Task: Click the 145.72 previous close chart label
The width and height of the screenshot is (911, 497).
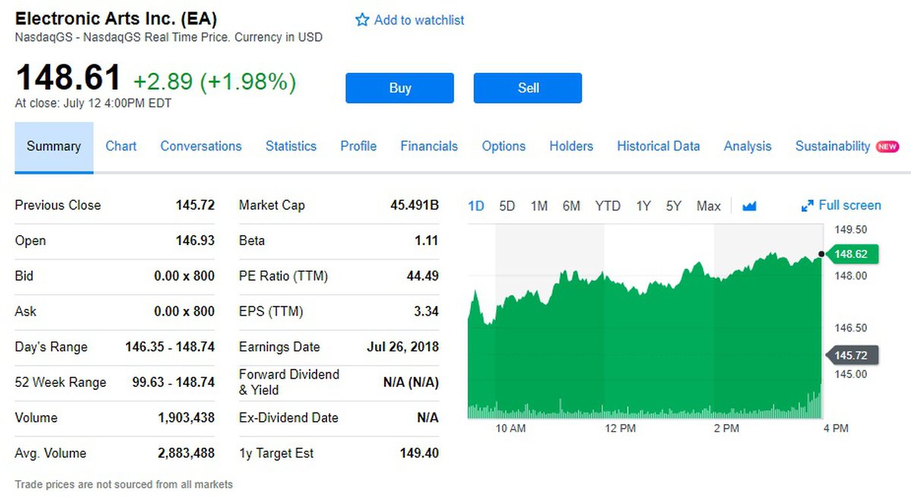Action: [x=851, y=355]
